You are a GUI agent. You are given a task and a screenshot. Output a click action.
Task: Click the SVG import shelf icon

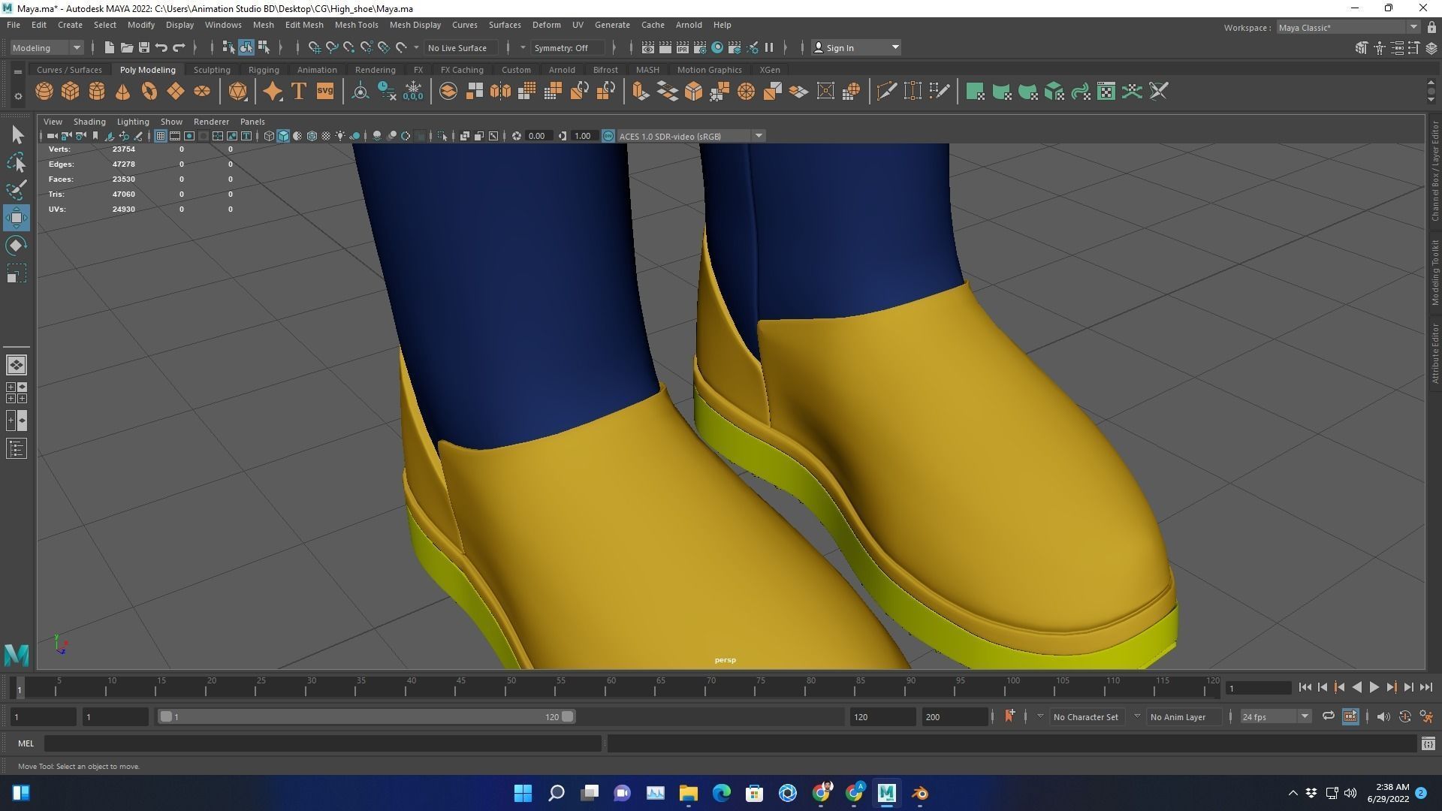coord(325,92)
